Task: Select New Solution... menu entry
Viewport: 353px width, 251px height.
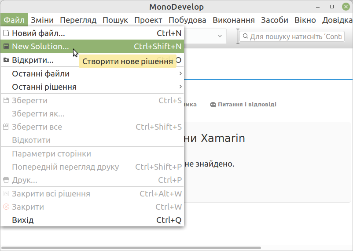Action: (x=92, y=46)
